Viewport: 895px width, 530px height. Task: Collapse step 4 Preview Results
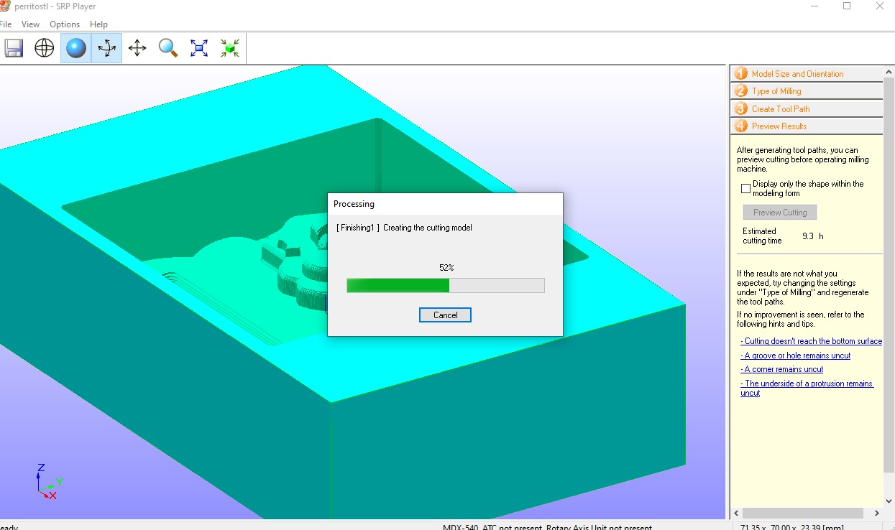[807, 126]
